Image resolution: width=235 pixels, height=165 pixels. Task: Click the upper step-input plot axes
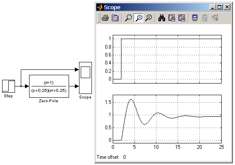tap(167, 59)
